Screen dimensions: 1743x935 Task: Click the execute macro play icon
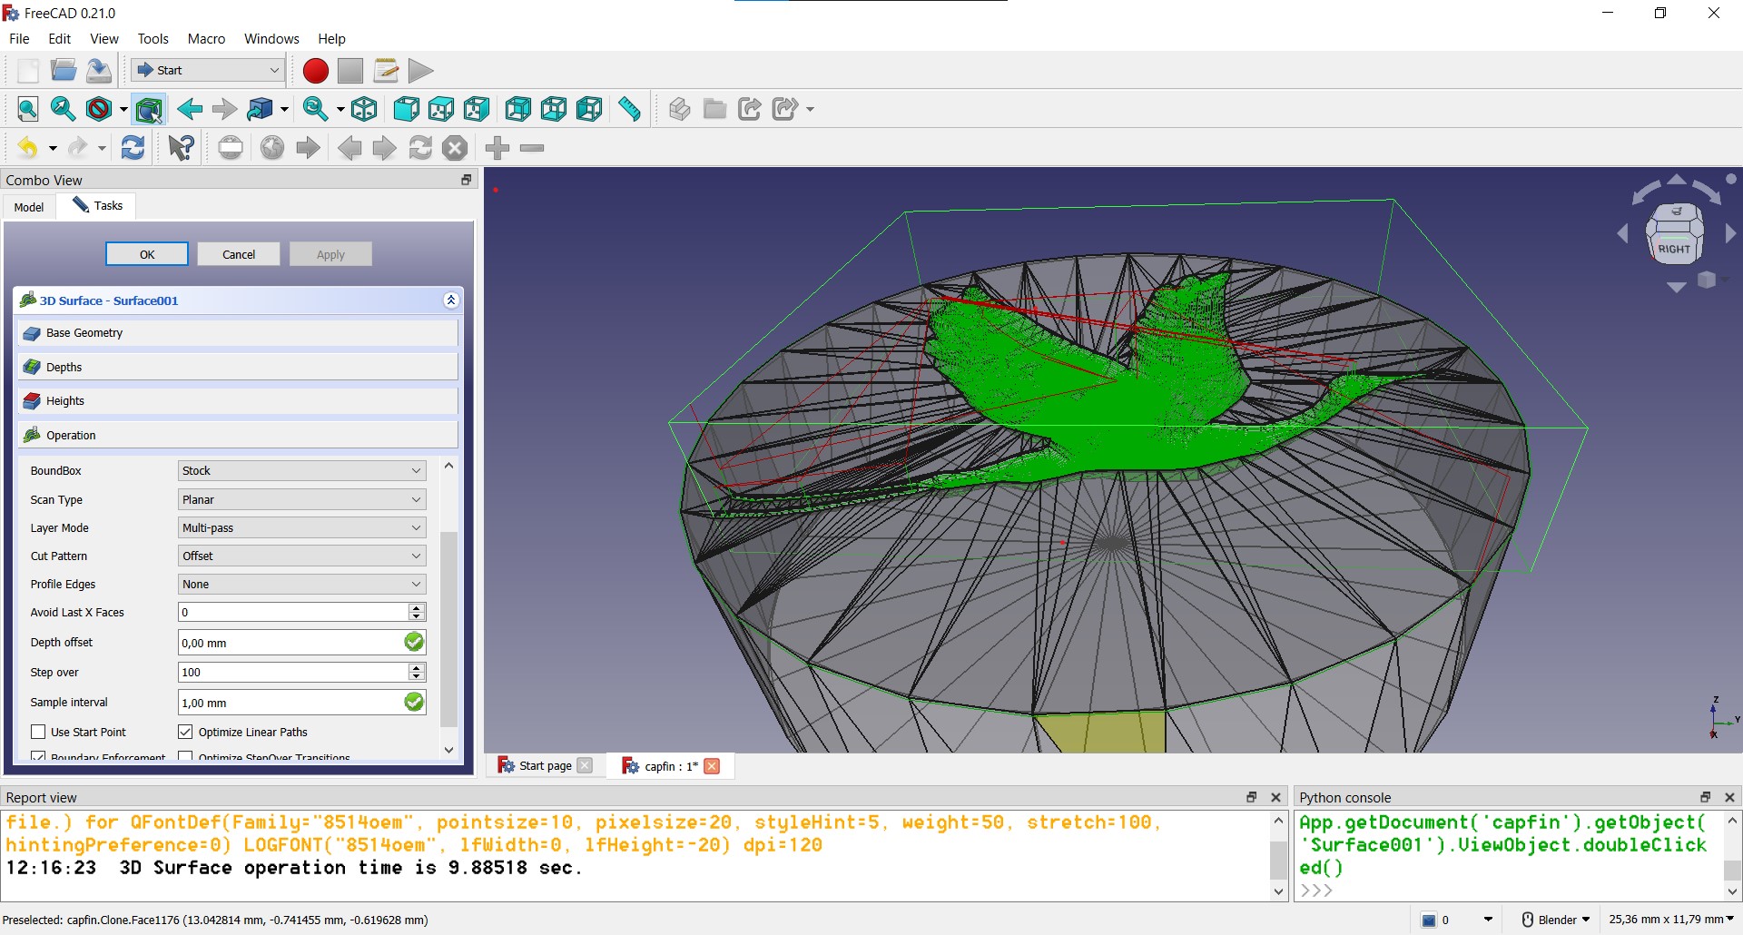pos(420,71)
